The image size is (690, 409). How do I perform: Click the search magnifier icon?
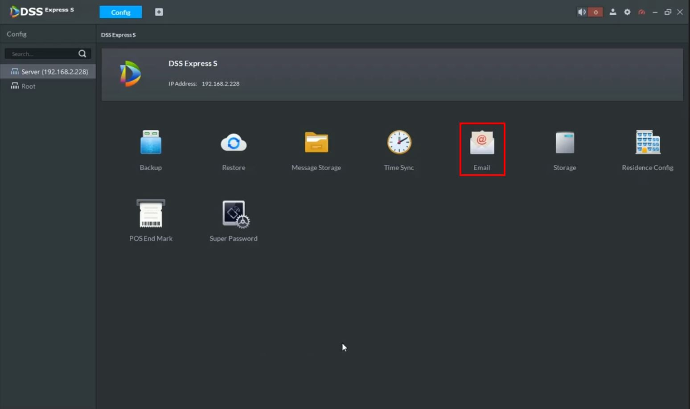pos(82,53)
